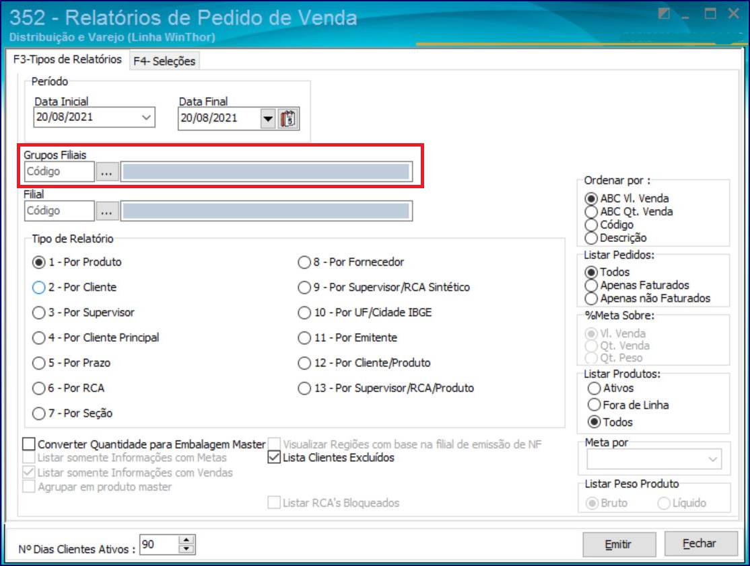Select report type 3 - Por Supervisor
The width and height of the screenshot is (750, 566).
click(x=83, y=313)
